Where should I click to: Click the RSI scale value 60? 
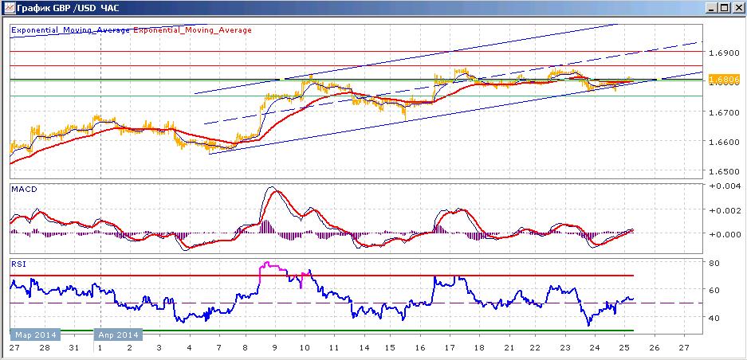714,290
